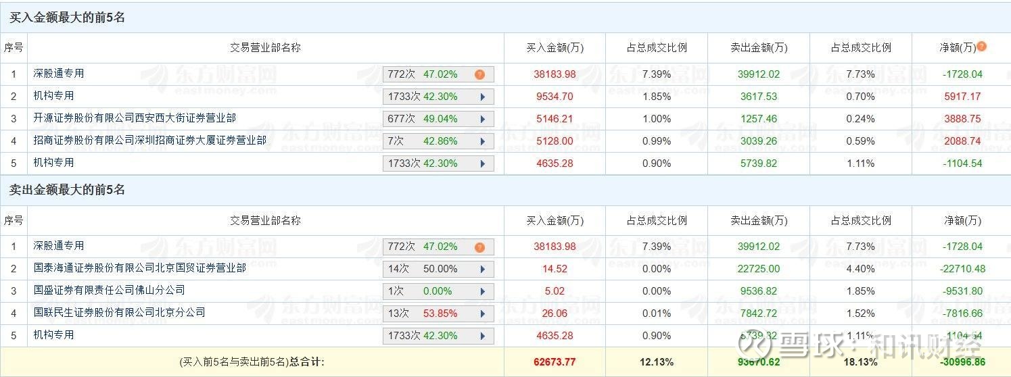This screenshot has width=1011, height=377.
Task: Click 深股通专用 name in 卖出金额最大的前5名 table
Action: click(x=59, y=246)
